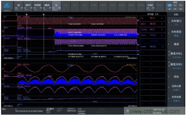Select the CH15 channel button
Image resolution: width=186 pixels, height=116 pixels.
coord(150,6)
